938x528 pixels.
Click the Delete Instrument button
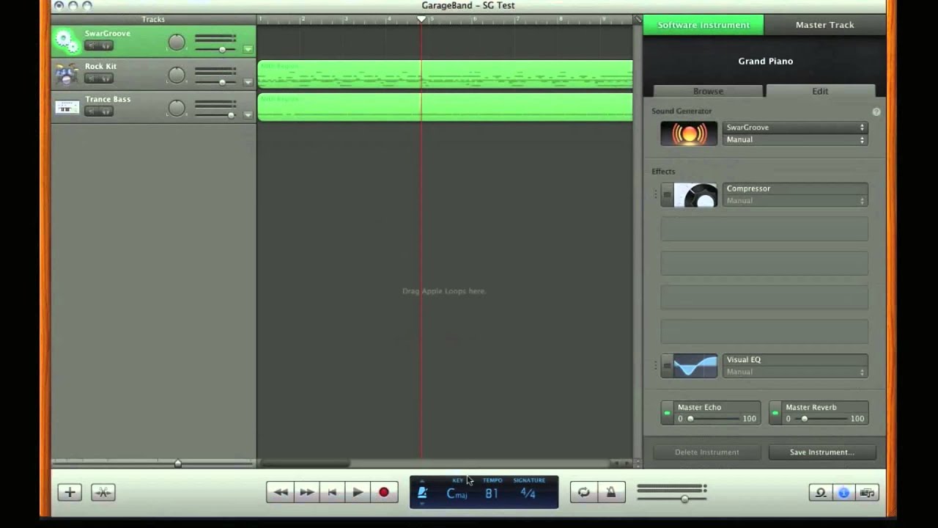[707, 452]
